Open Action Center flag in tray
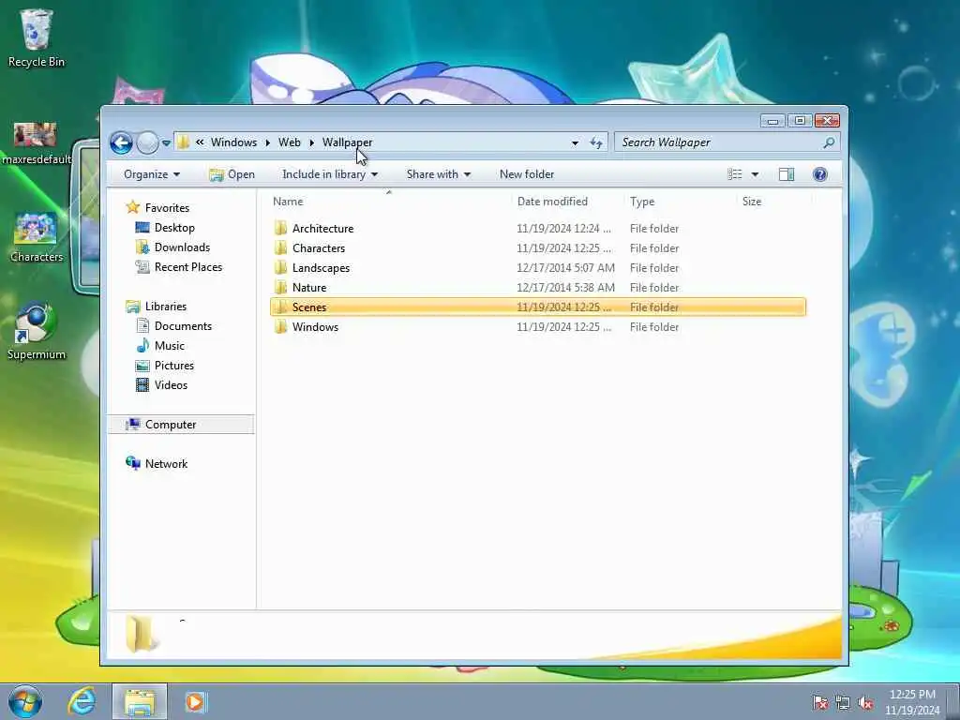 click(x=819, y=703)
